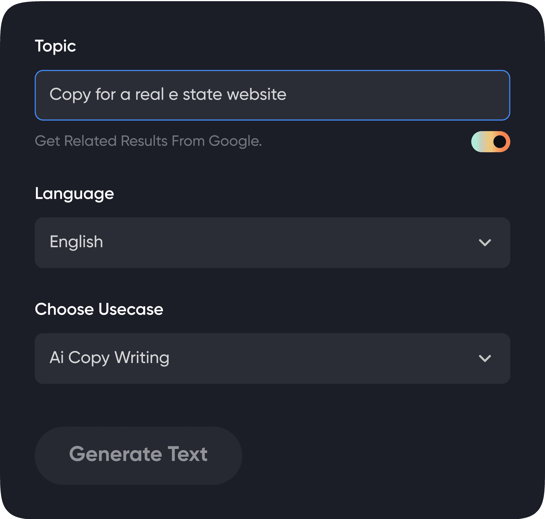Viewport: 545px width, 519px height.
Task: Click the 'Ai Copy Writing' selected option text
Action: coord(109,358)
